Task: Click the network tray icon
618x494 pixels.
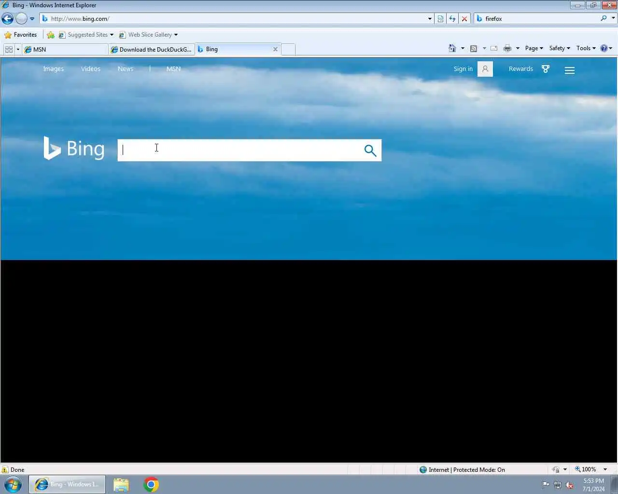Action: (558, 485)
